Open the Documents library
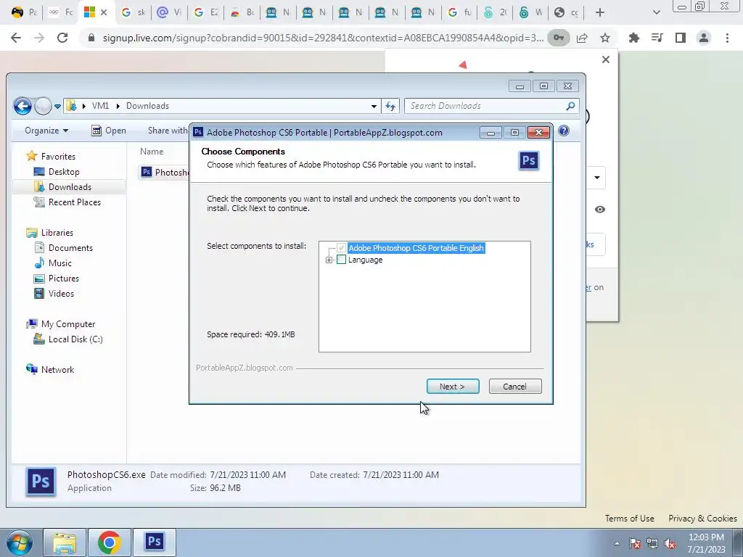The width and height of the screenshot is (743, 557). tap(64, 248)
